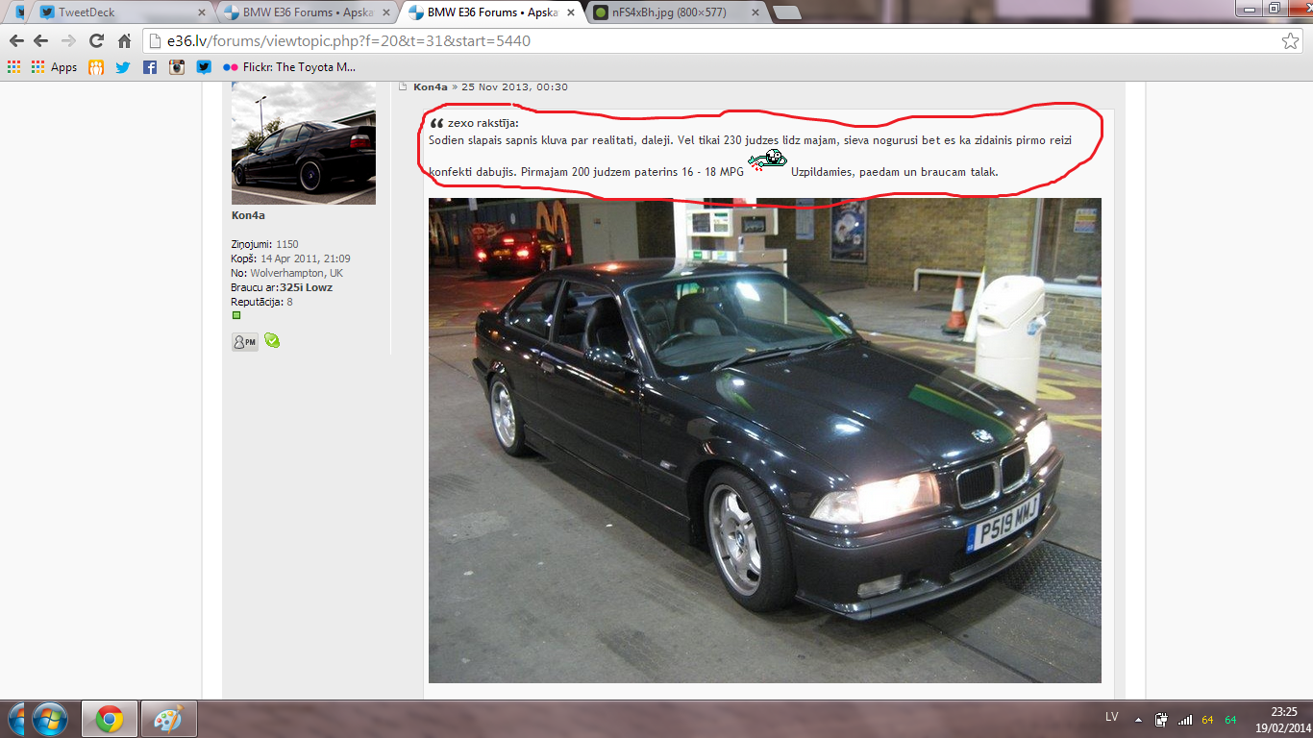Bookmark this page with the star
1313x738 pixels.
(x=1290, y=41)
